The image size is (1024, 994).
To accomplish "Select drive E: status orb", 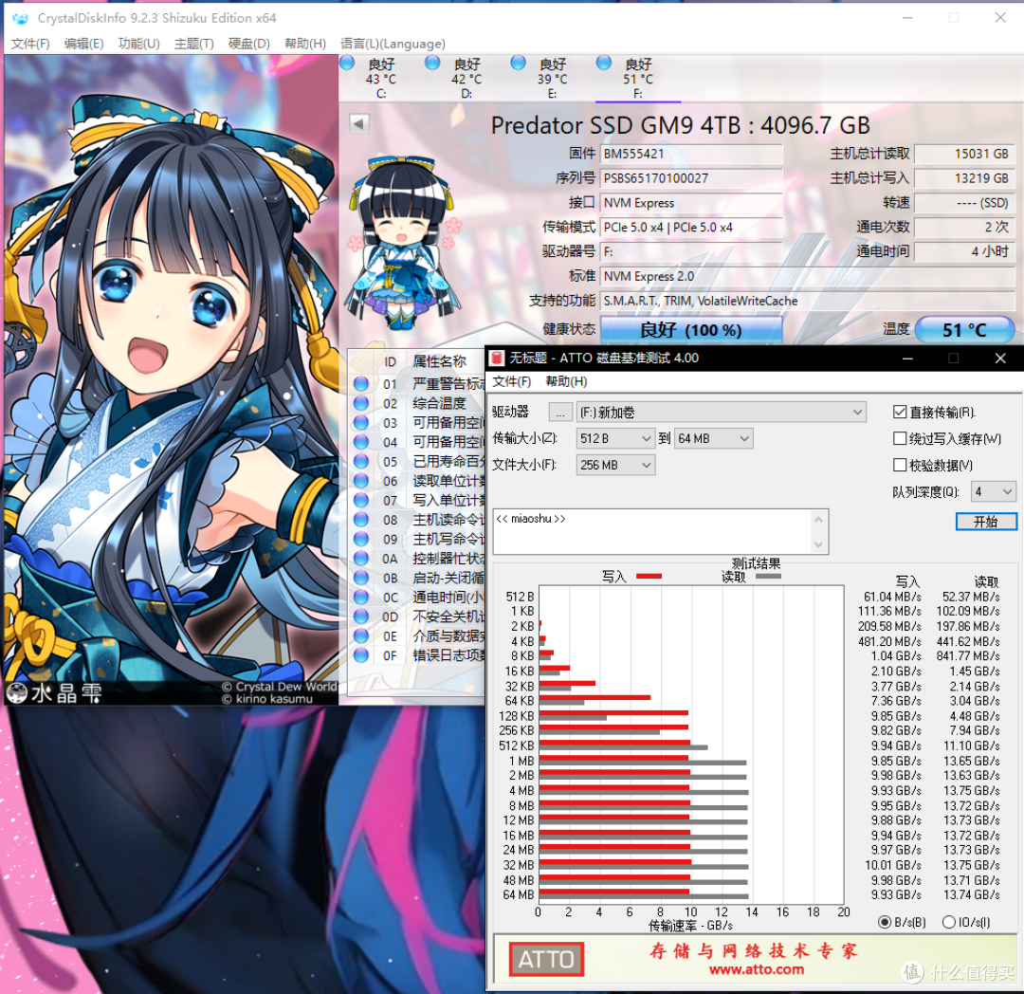I will coord(518,63).
